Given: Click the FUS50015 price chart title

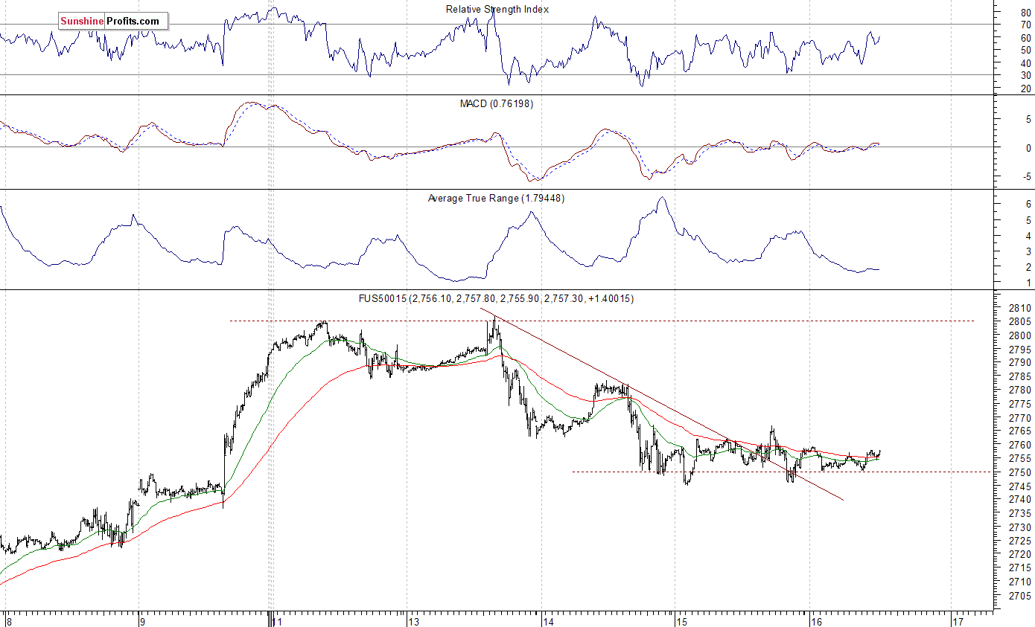Looking at the screenshot, I should point(496,298).
